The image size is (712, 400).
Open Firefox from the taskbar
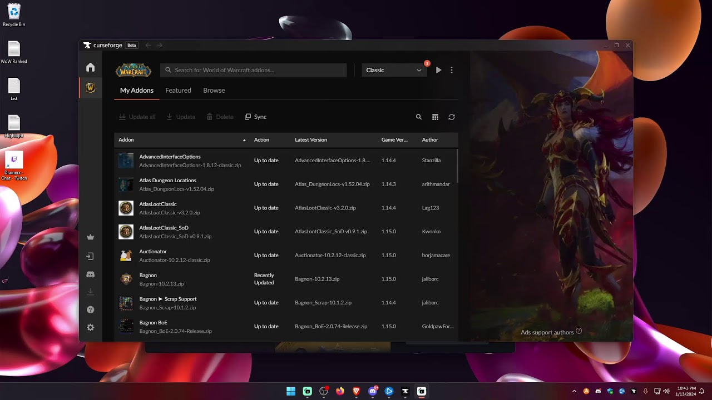click(340, 391)
